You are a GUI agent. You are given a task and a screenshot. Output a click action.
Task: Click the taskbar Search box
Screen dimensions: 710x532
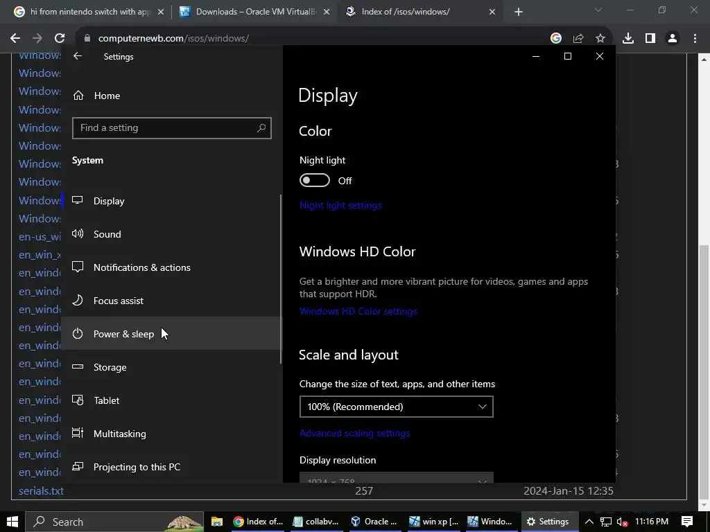tap(114, 522)
